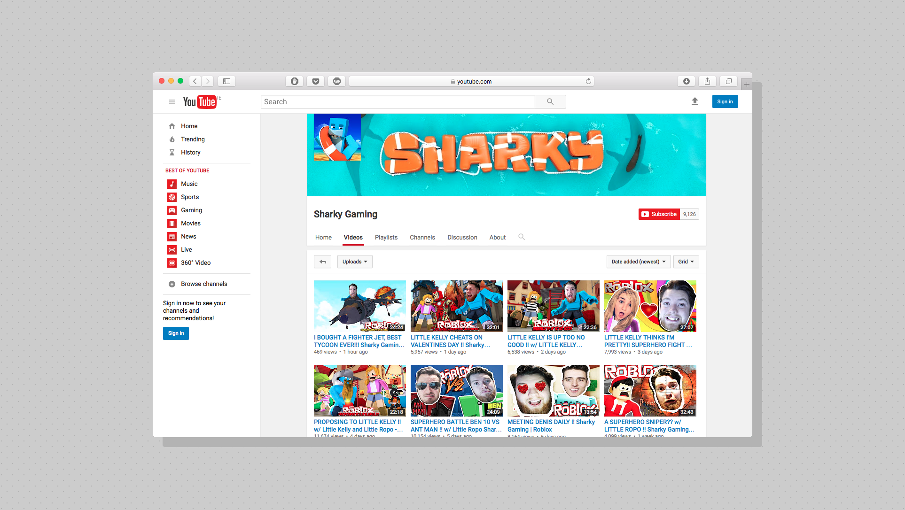Click the Pocket extension icon

click(x=315, y=81)
